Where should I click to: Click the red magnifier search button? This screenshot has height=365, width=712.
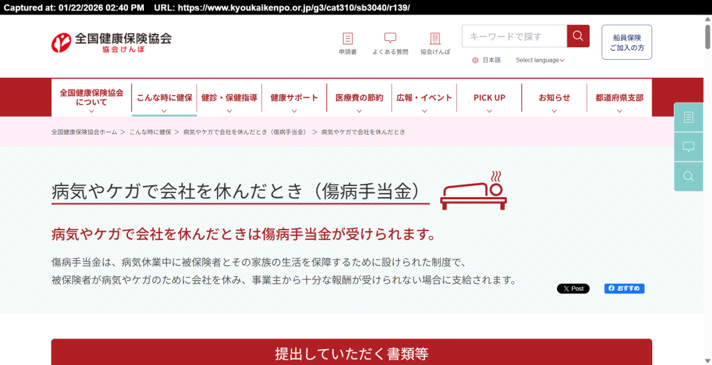pyautogui.click(x=578, y=36)
